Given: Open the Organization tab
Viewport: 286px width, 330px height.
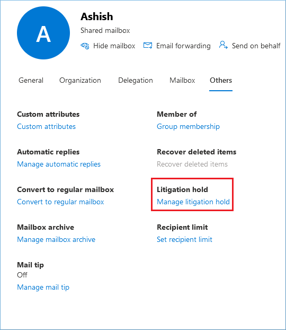Looking at the screenshot, I should click(80, 81).
